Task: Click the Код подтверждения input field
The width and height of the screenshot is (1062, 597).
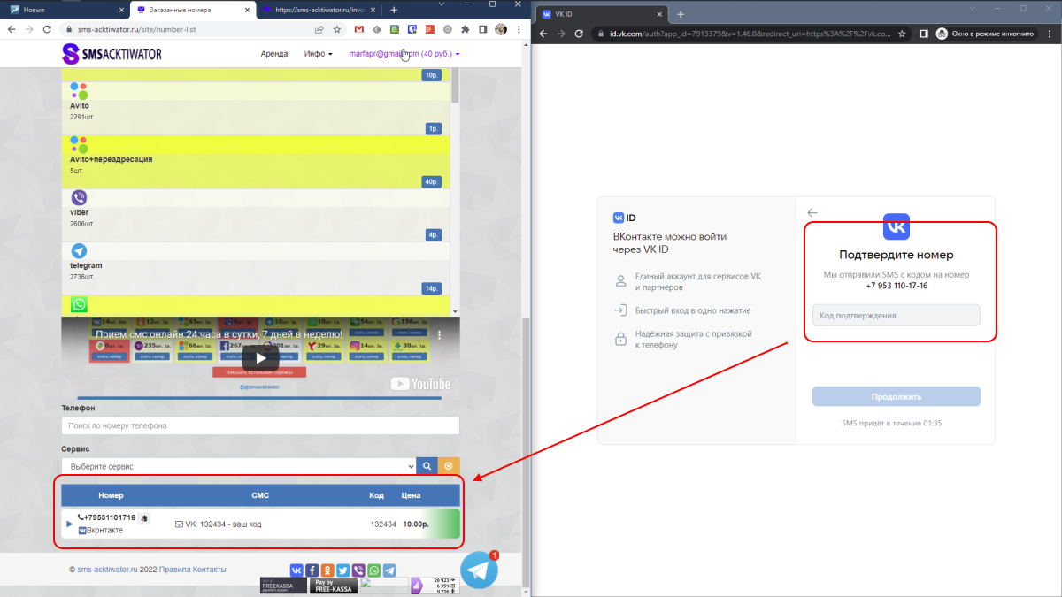Action: tap(897, 315)
